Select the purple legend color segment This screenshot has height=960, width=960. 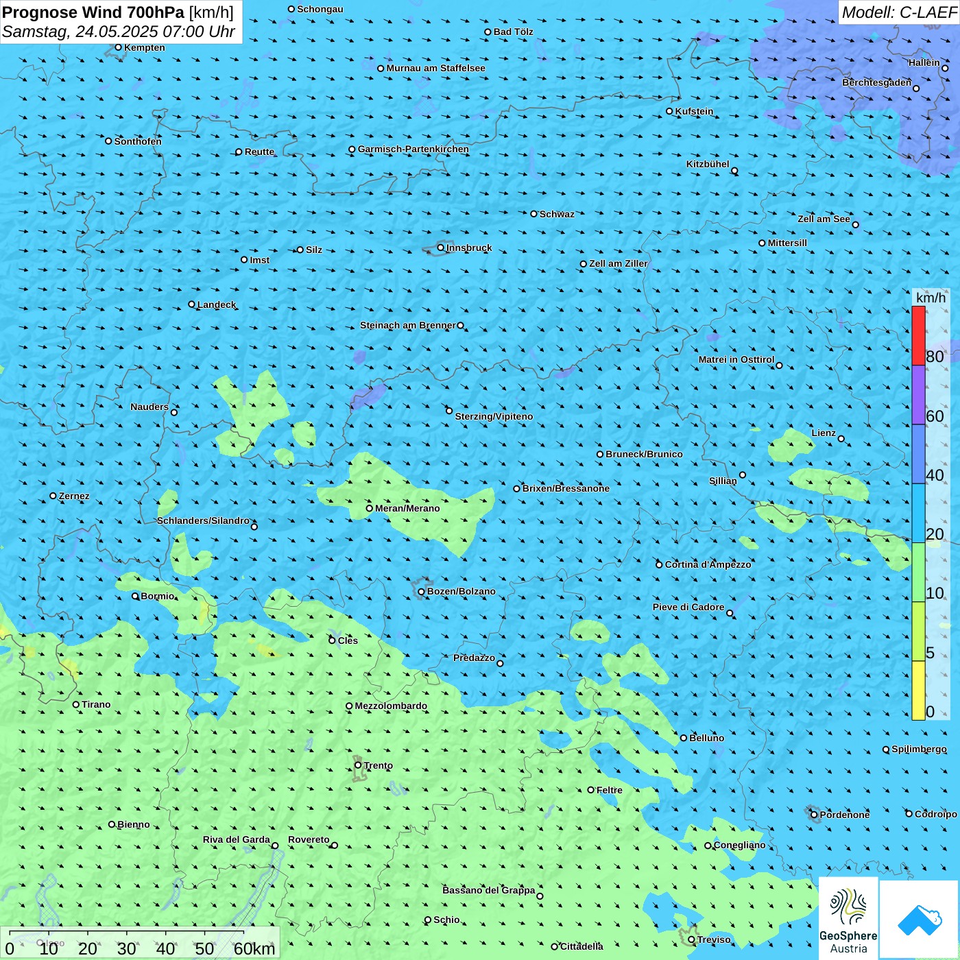click(918, 395)
